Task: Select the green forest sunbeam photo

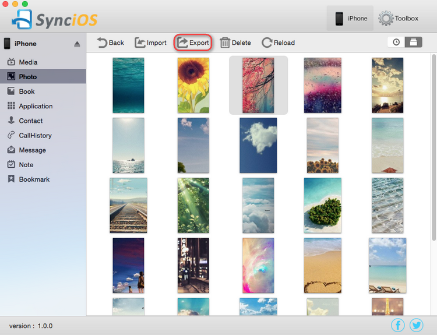Action: (193, 205)
